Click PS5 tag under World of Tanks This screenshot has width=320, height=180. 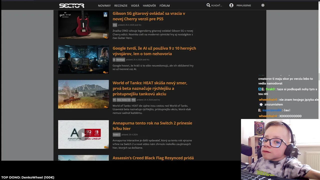tap(133, 100)
